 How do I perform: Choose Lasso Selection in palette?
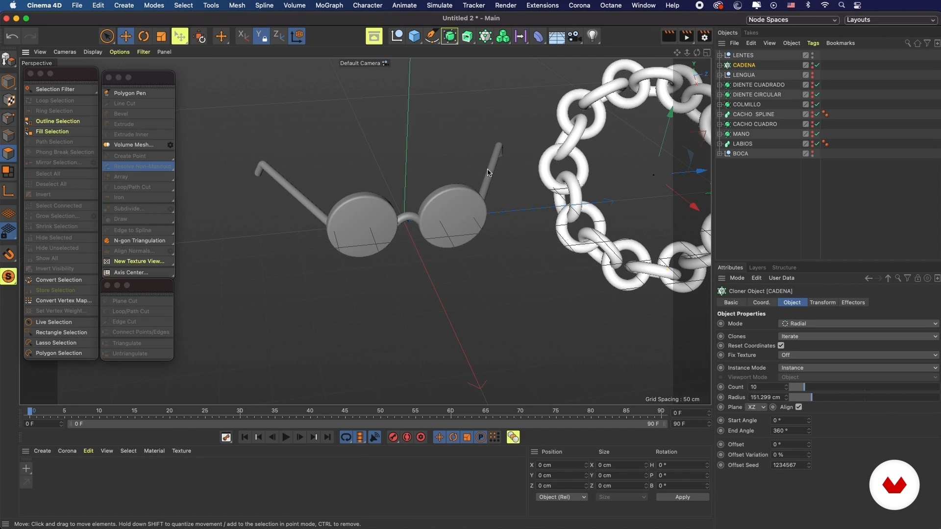tap(56, 342)
